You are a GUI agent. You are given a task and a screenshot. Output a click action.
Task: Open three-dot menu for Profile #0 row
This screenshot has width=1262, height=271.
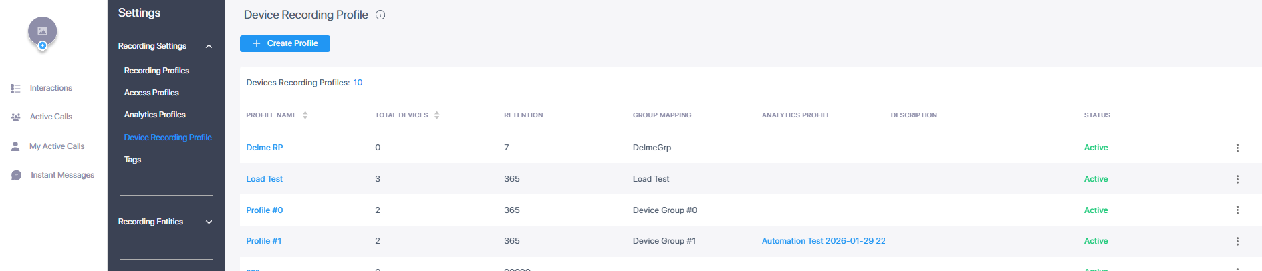click(1237, 210)
